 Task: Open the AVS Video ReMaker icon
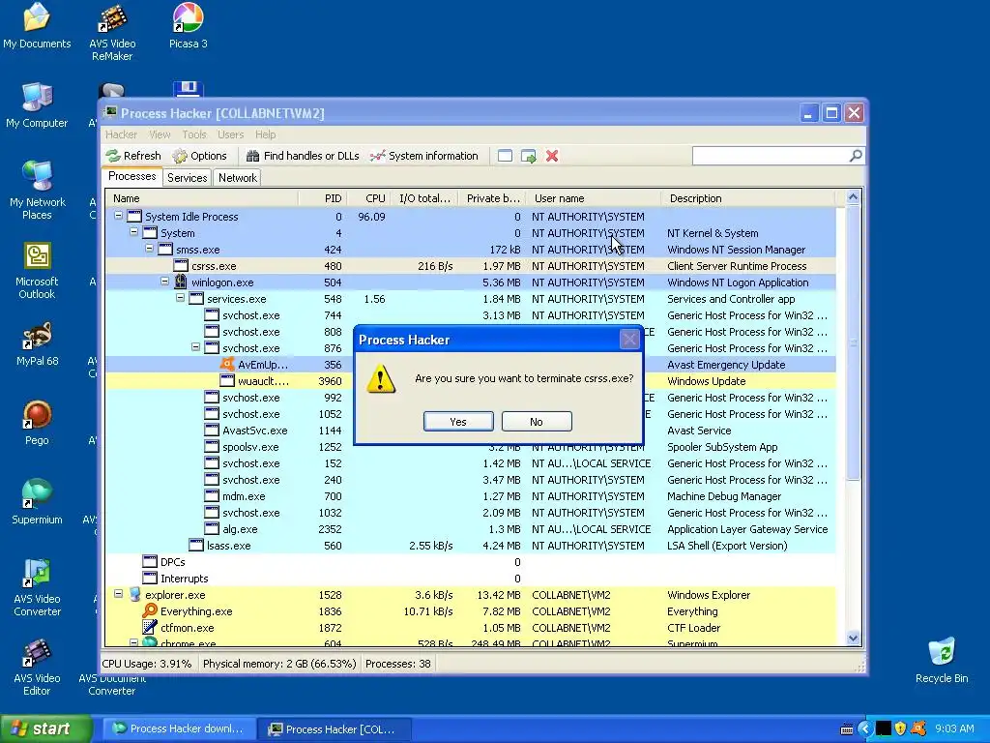pos(112,32)
